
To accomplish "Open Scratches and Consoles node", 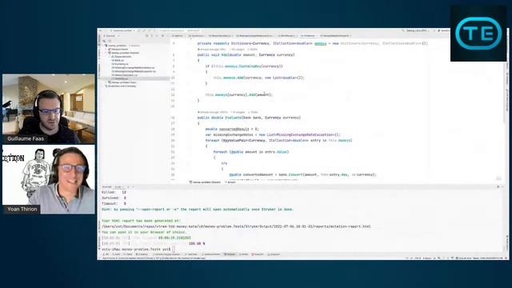I will click(x=122, y=86).
